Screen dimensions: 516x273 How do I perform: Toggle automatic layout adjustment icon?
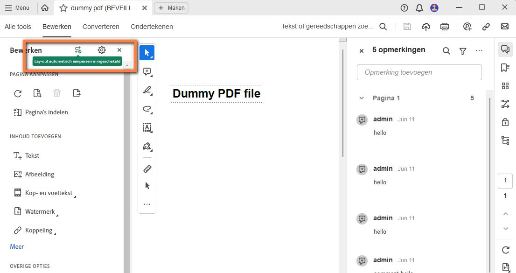tap(77, 50)
